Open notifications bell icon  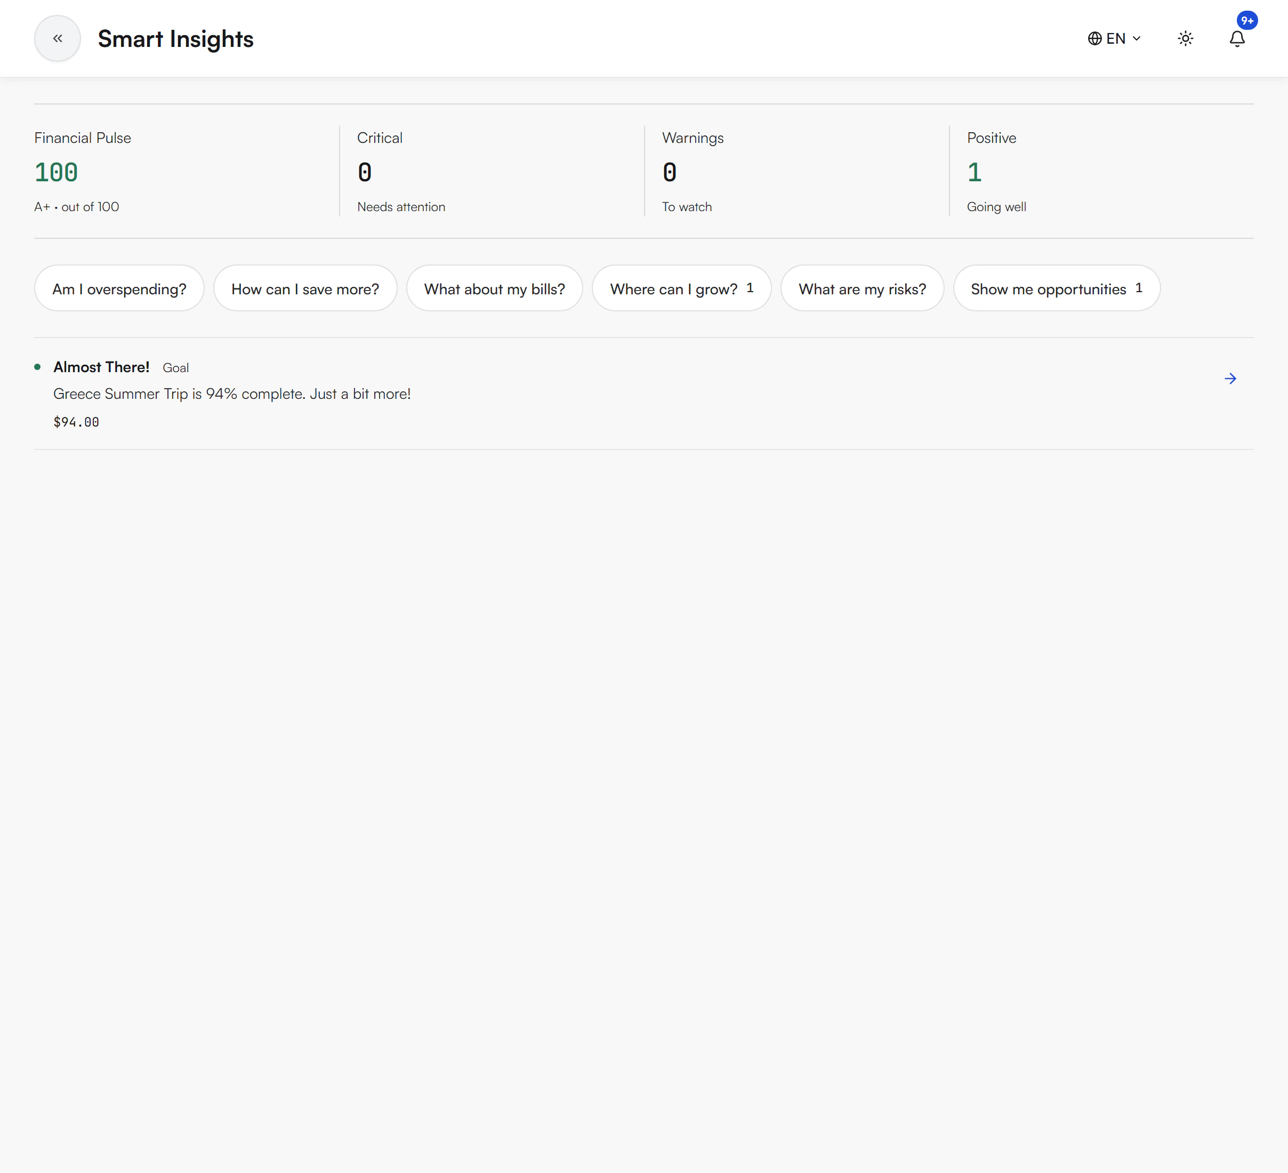click(x=1237, y=38)
